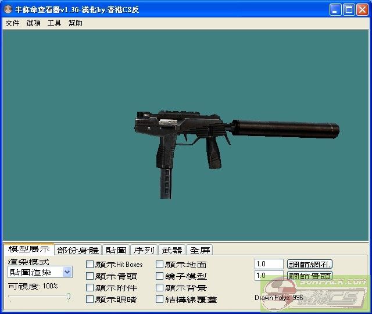This screenshot has height=314, width=372.
Task: Switch to the 序列 tab
Action: 144,250
